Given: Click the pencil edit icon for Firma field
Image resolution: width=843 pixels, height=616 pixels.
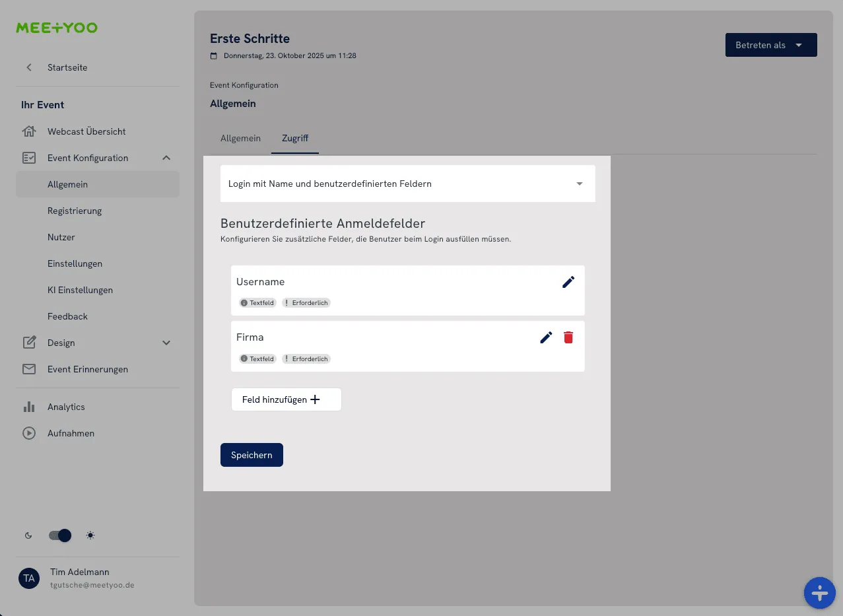Looking at the screenshot, I should tap(546, 337).
